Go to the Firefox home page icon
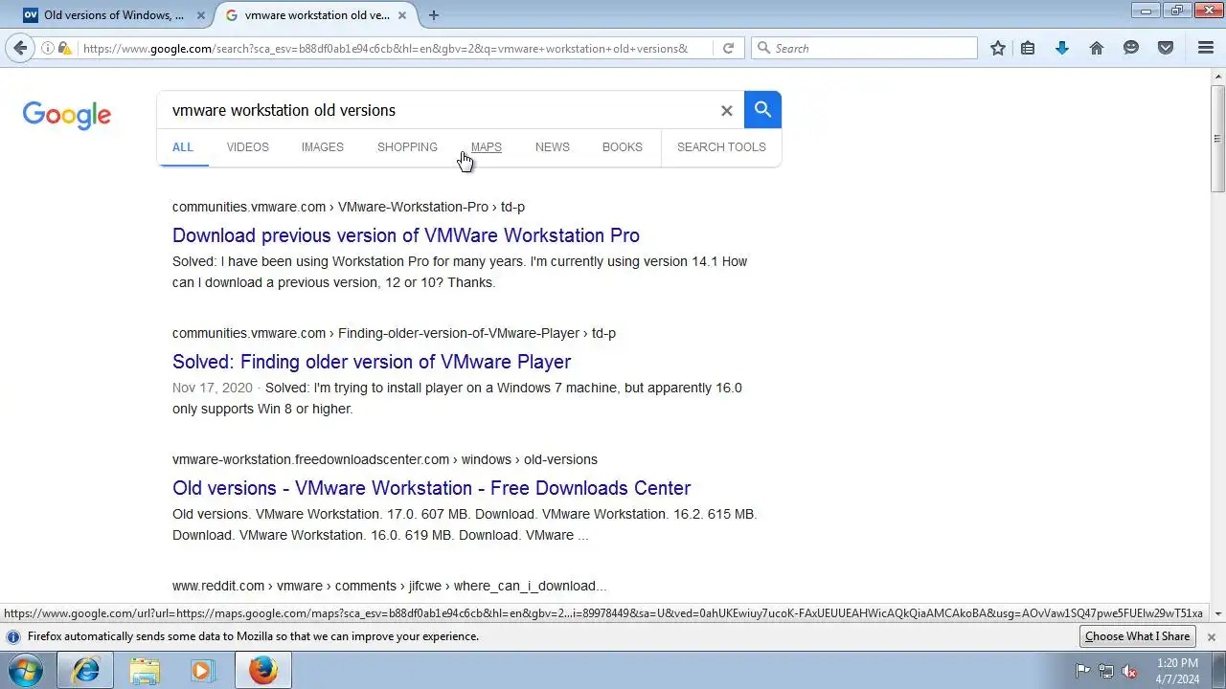1226x689 pixels. click(x=1097, y=48)
